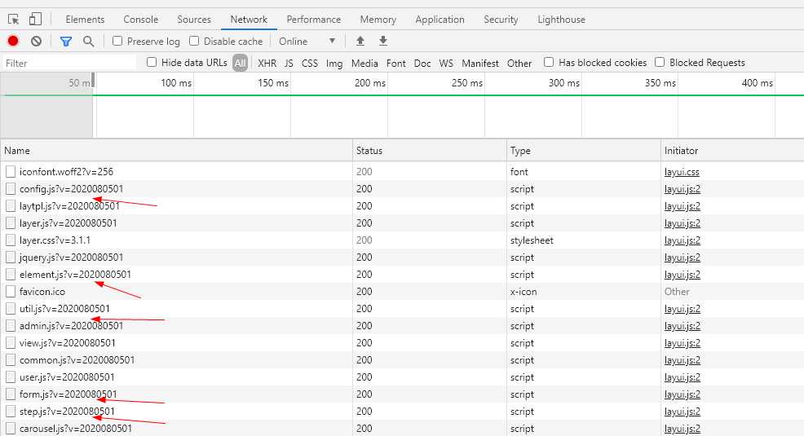
Task: Filter requests by Font type
Action: (395, 63)
